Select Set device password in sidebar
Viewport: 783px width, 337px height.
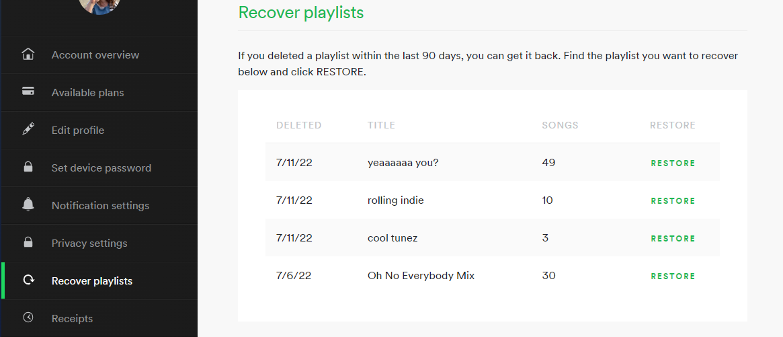101,168
